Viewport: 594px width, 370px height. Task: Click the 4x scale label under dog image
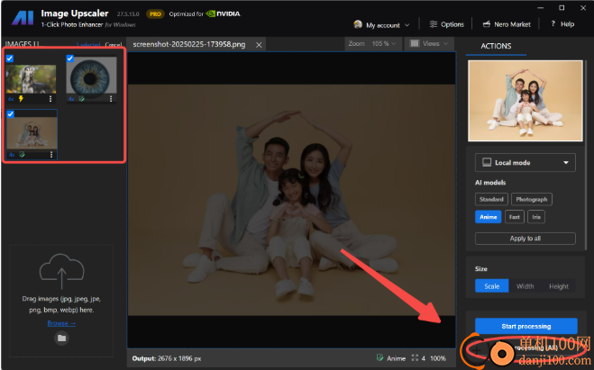(11, 99)
